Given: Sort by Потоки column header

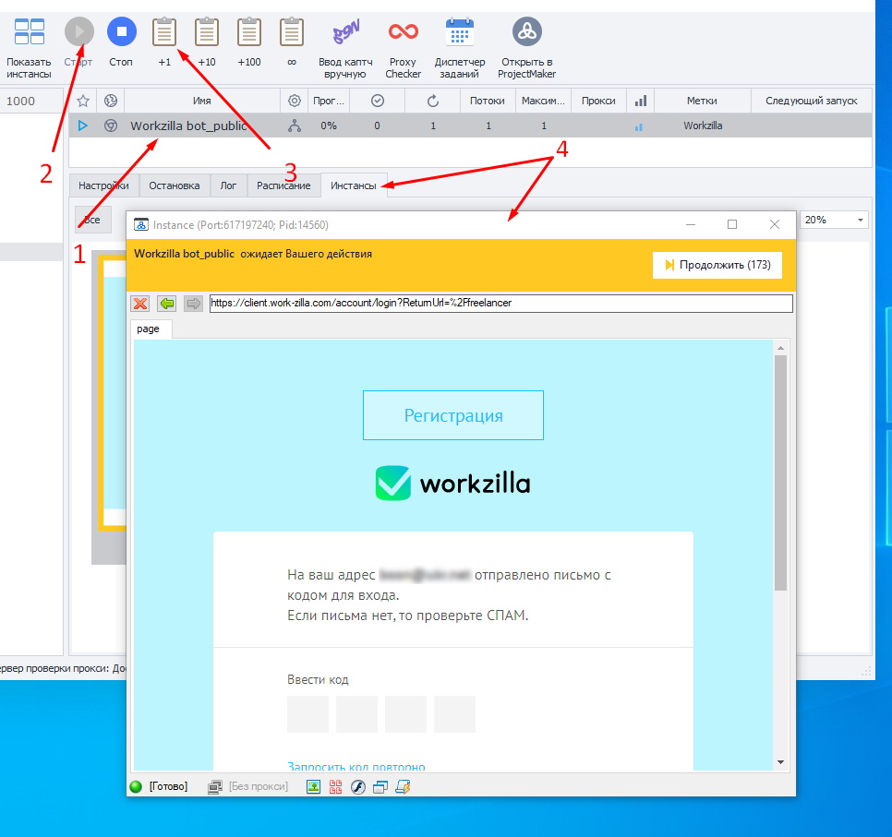Looking at the screenshot, I should pyautogui.click(x=487, y=101).
